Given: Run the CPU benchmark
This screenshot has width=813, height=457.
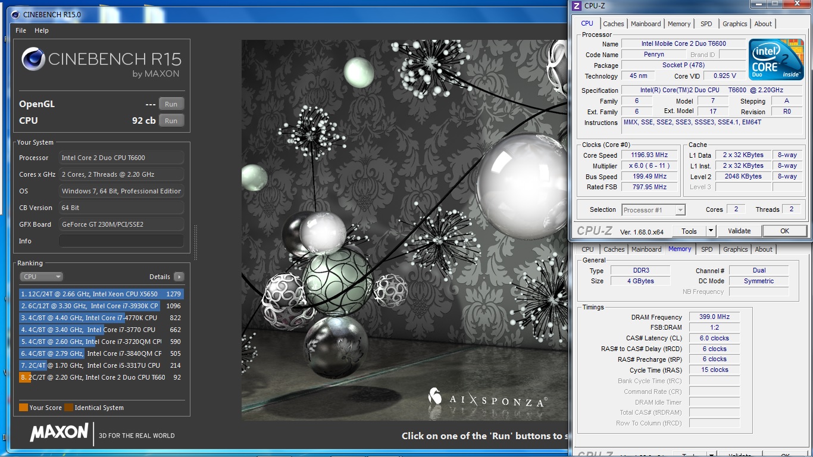Looking at the screenshot, I should coord(171,121).
